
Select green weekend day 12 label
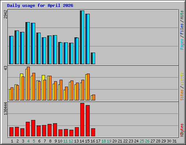pos(71,141)
